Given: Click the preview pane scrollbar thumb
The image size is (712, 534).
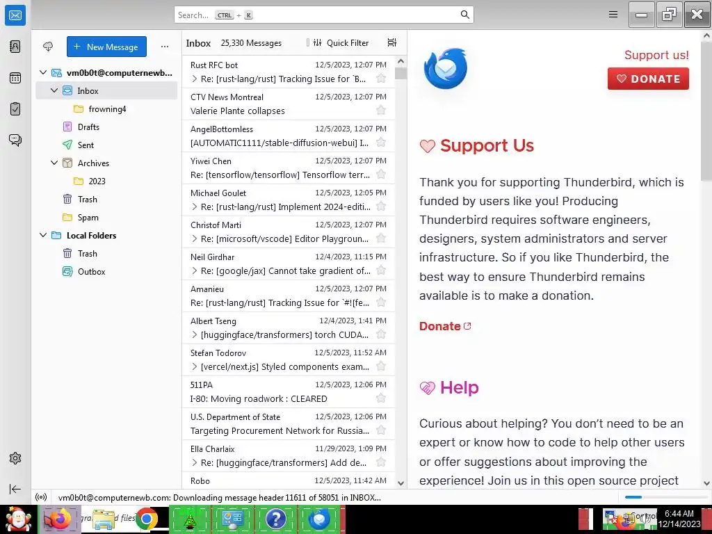Looking at the screenshot, I should [706, 111].
